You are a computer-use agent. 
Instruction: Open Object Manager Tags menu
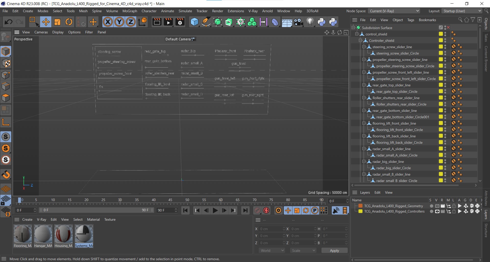point(411,20)
